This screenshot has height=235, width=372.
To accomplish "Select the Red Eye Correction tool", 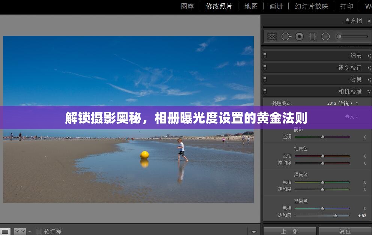I will click(300, 37).
